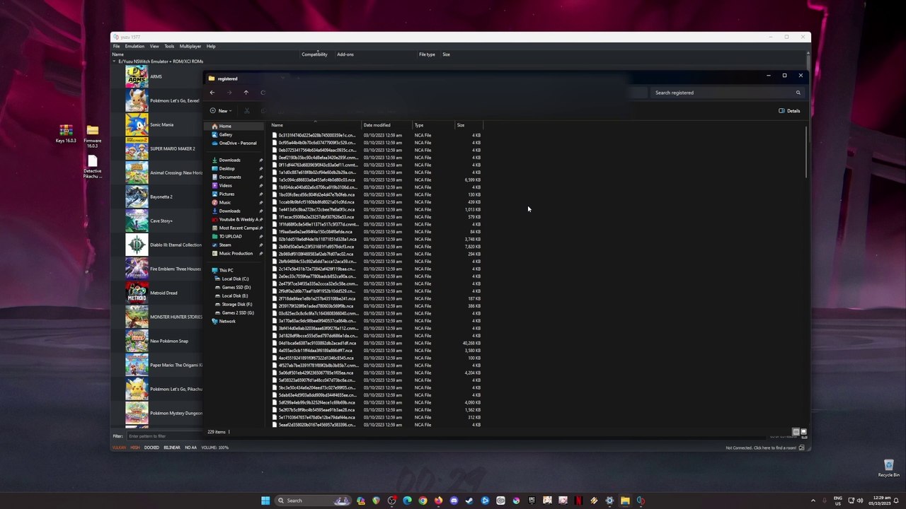Click the Up directory arrow in Explorer
This screenshot has width=906, height=509.
pyautogui.click(x=246, y=93)
